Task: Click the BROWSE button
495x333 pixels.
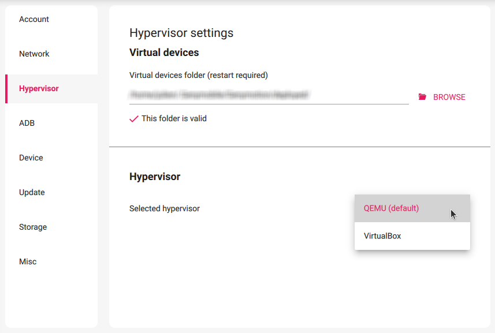Action: click(449, 96)
